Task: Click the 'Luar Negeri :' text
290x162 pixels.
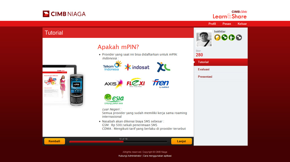Action: point(111,109)
